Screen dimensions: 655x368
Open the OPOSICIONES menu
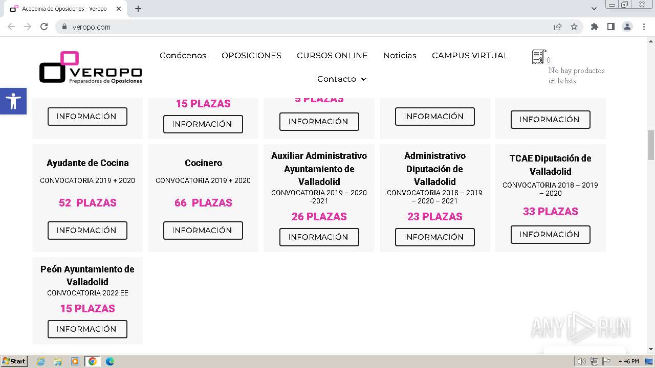(251, 55)
